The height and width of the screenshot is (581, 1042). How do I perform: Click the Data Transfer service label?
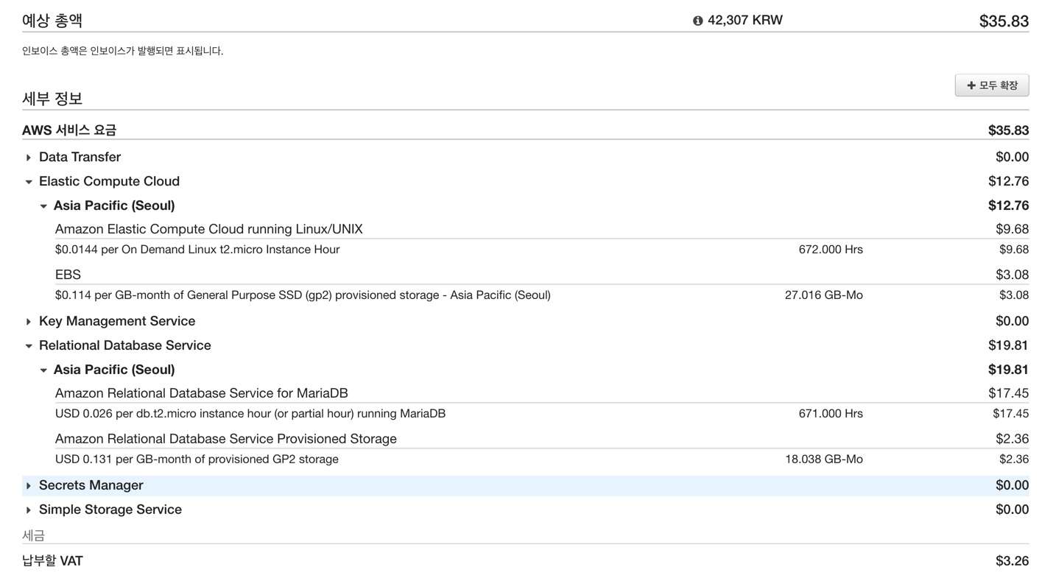[80, 157]
